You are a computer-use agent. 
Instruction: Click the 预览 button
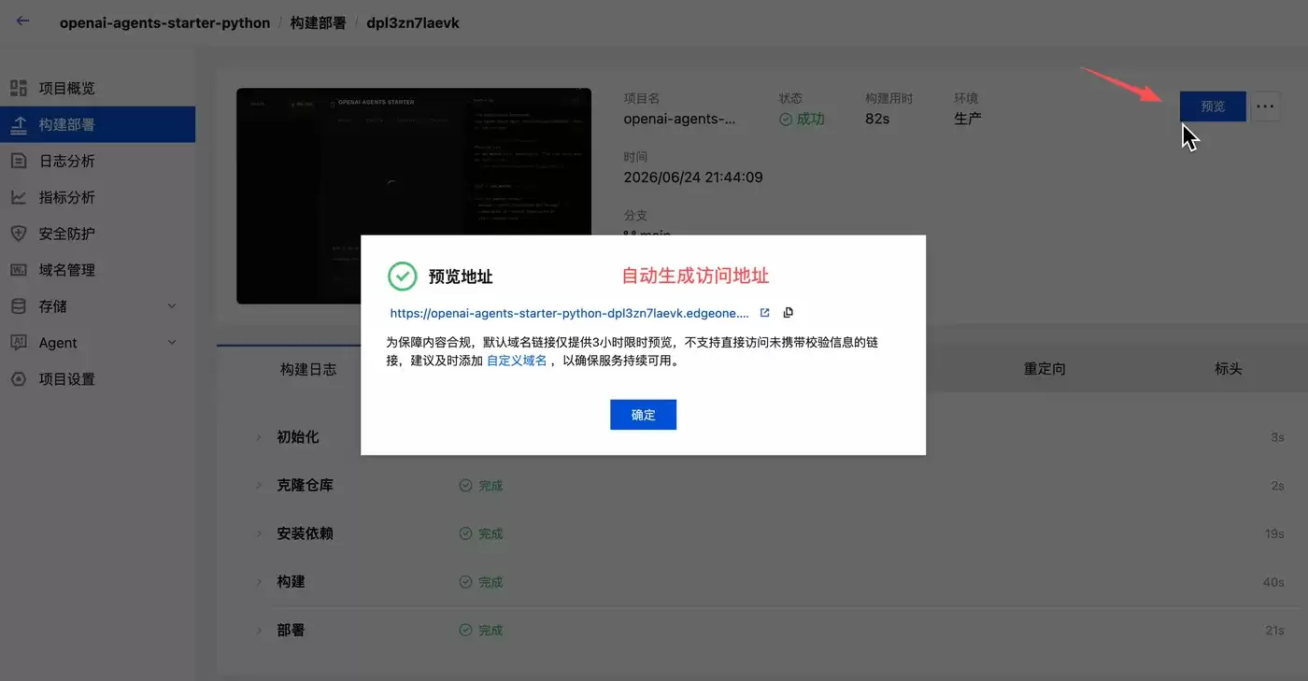[x=1213, y=106]
